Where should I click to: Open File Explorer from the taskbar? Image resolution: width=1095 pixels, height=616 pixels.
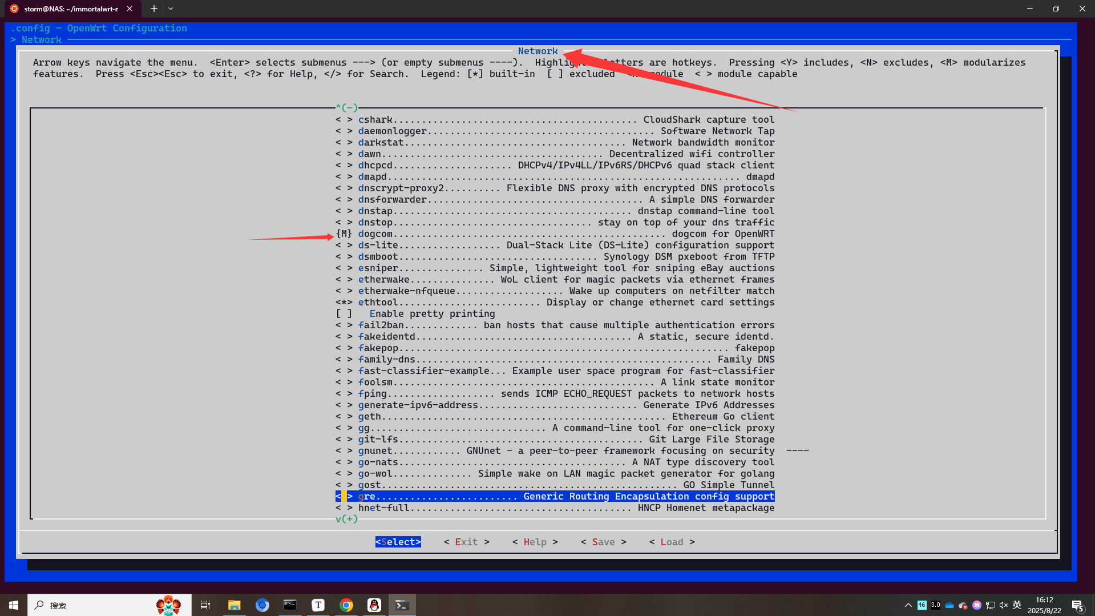click(234, 605)
